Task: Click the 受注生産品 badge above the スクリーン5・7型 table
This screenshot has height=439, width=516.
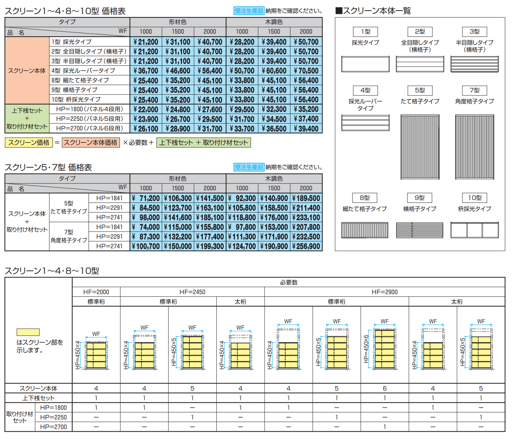Action: (249, 167)
